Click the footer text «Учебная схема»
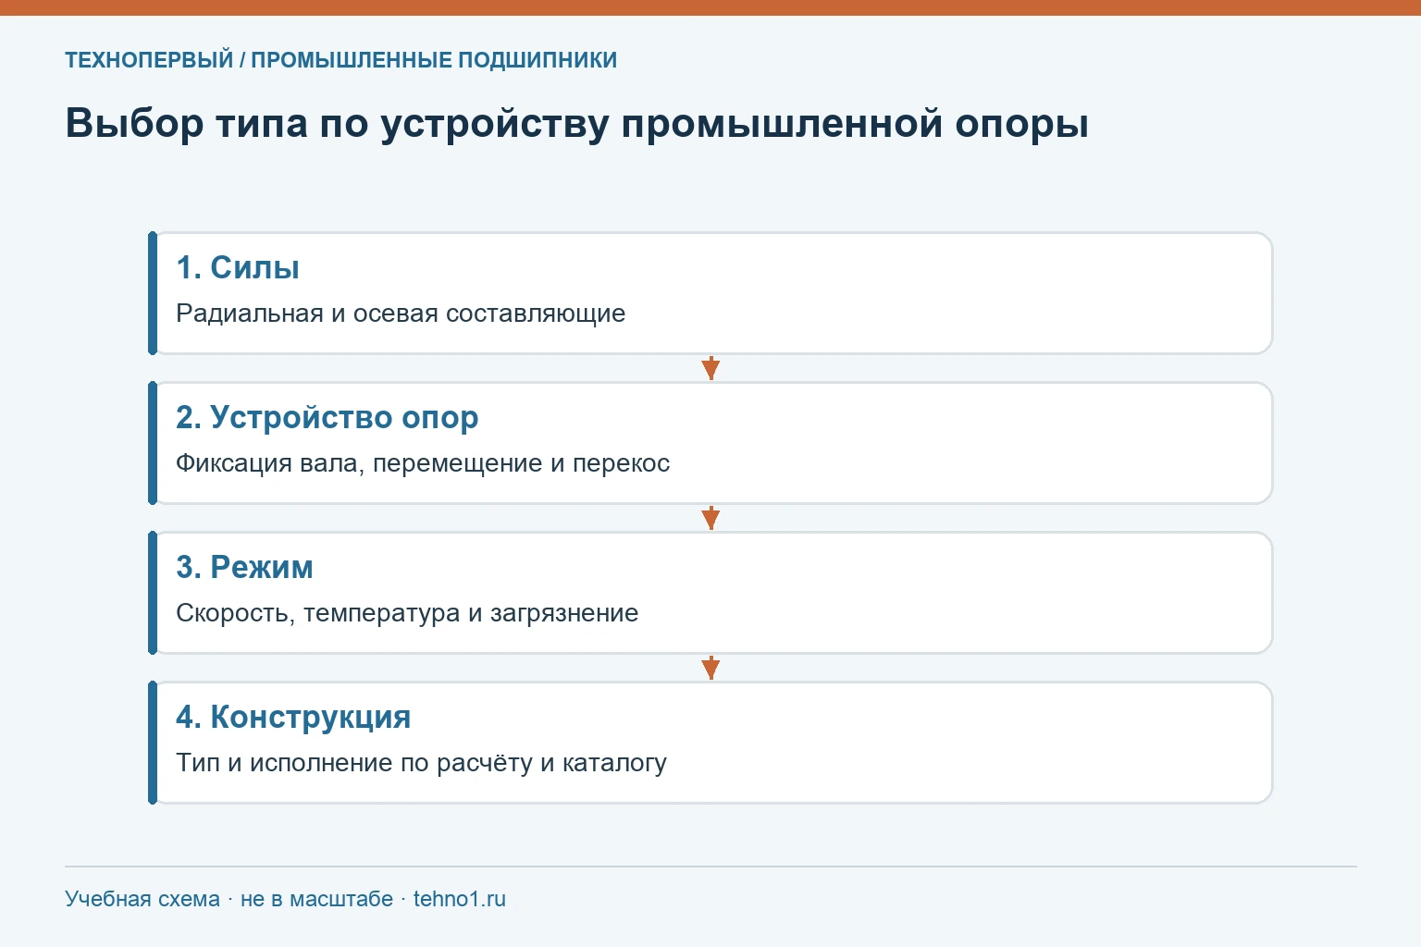This screenshot has height=947, width=1421. point(142,899)
